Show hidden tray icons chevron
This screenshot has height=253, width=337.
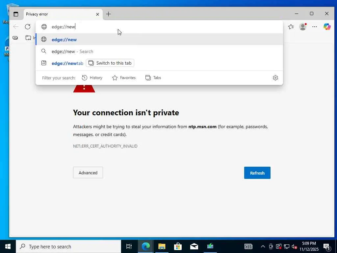pos(263,246)
